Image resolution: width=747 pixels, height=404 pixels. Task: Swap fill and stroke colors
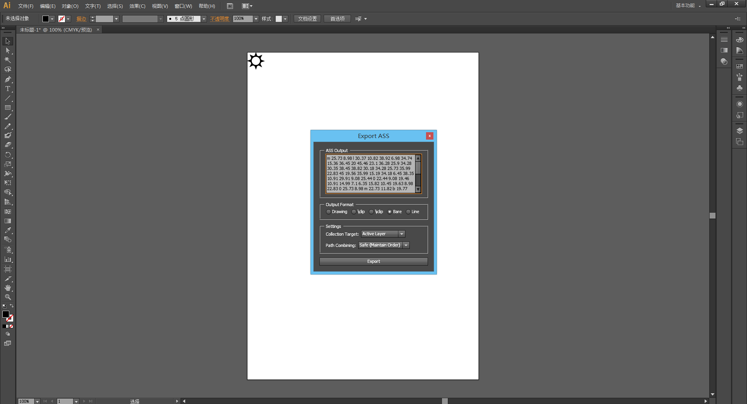(x=12, y=306)
